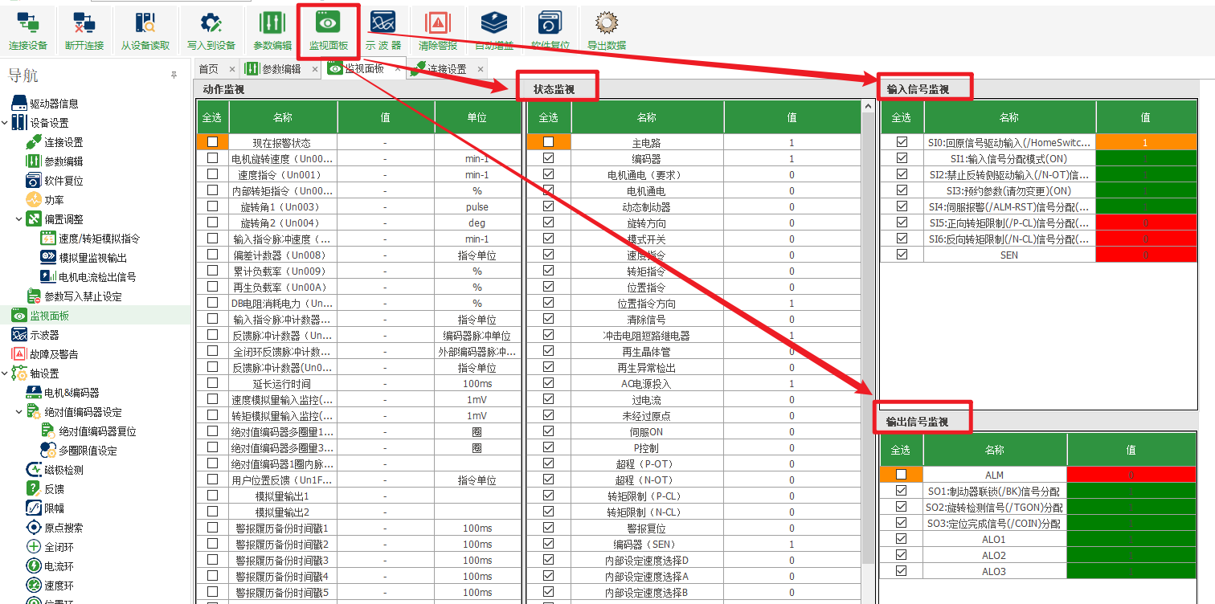Toggle the ALM output signal checkbox
Viewport: 1215px width, 604px height.
point(901,475)
